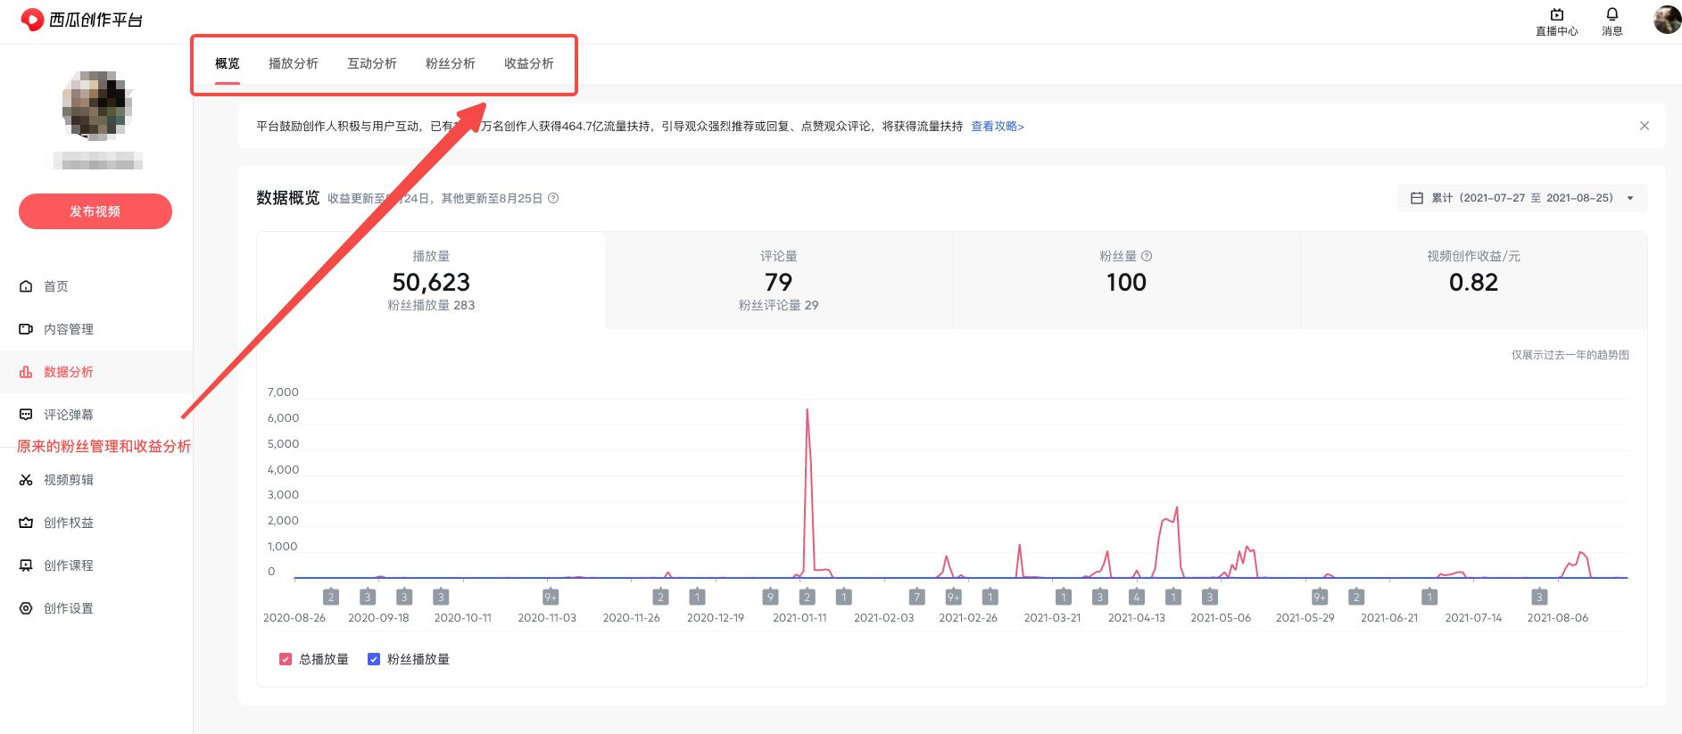Select the 数据分析 bar chart icon

(26, 372)
